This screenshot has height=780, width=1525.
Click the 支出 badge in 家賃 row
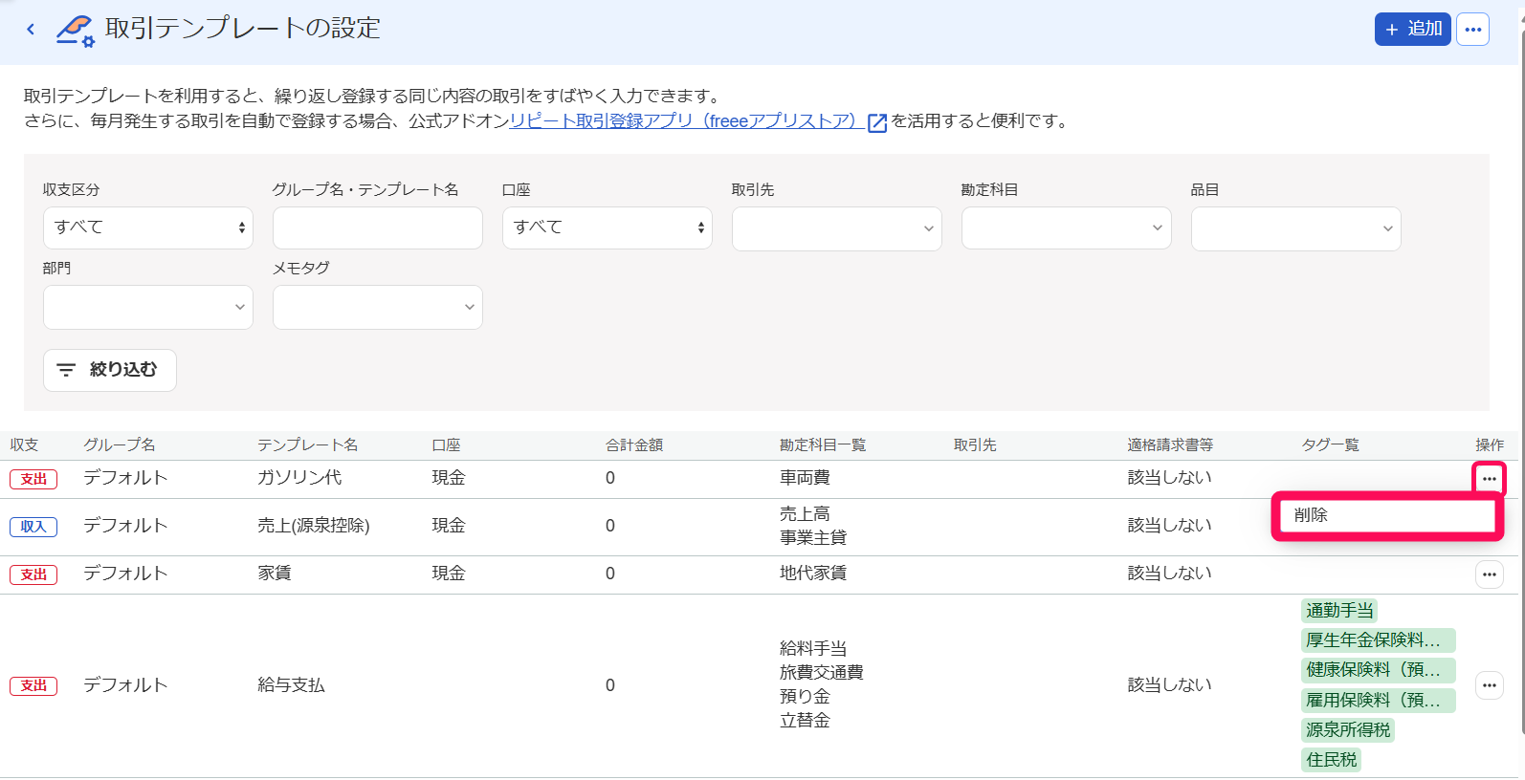[33, 574]
